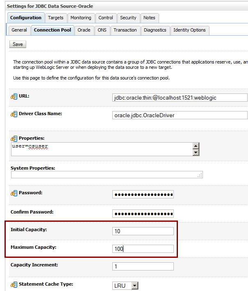Click inside the Properties text area
Viewport: 248px width, 291px height.
(x=102, y=149)
